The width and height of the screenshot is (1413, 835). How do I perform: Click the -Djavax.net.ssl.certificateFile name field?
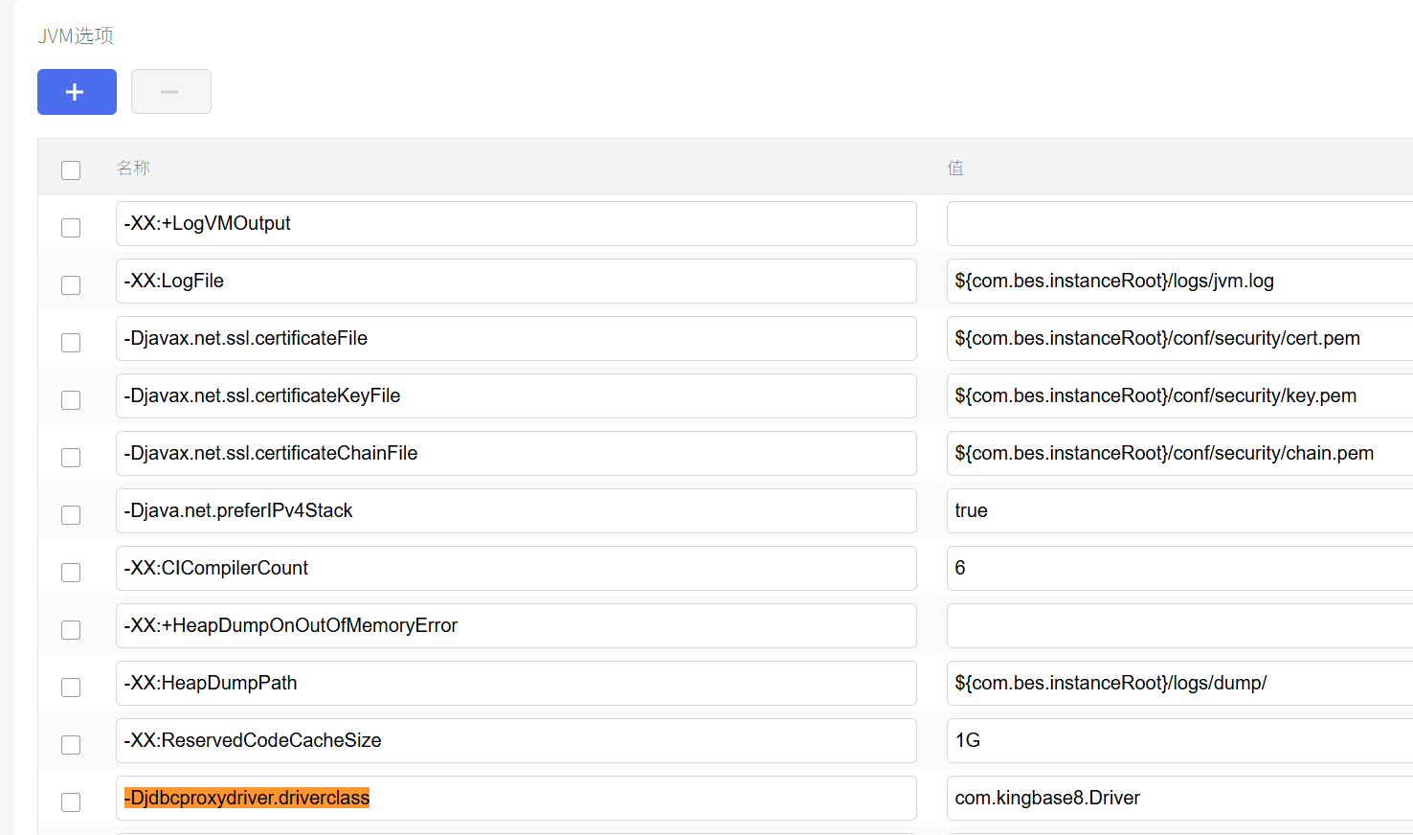tap(515, 338)
